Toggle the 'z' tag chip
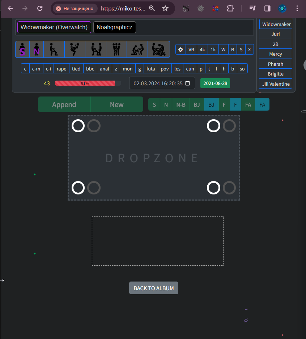Viewport: 306px width, 339px height. pos(116,69)
